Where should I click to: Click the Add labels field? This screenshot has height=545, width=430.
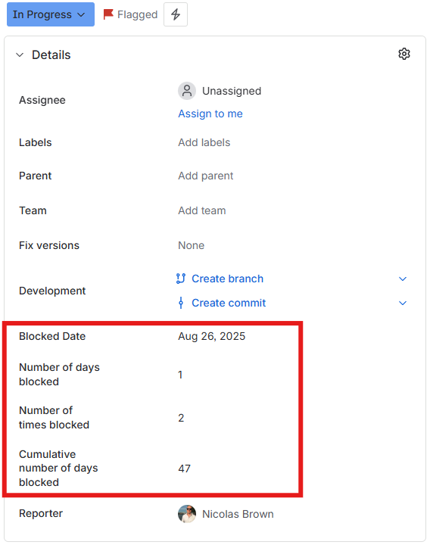pyautogui.click(x=204, y=142)
